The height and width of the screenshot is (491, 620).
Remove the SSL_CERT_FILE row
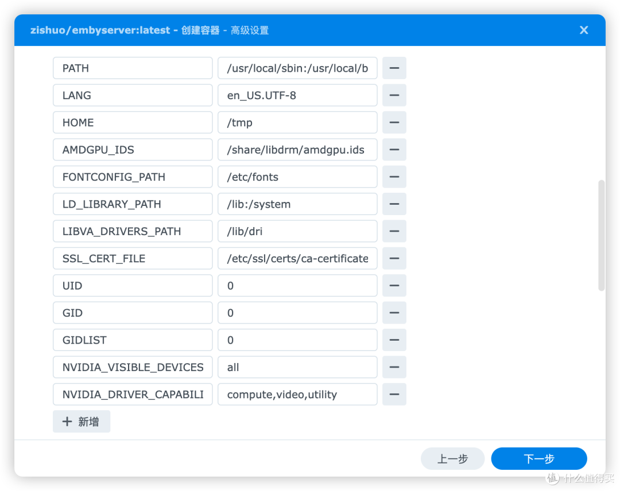coord(394,258)
